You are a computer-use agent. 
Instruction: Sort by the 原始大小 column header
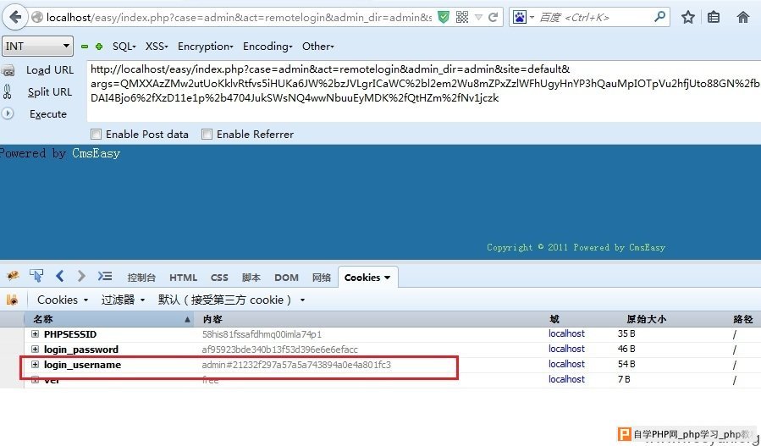(x=647, y=319)
